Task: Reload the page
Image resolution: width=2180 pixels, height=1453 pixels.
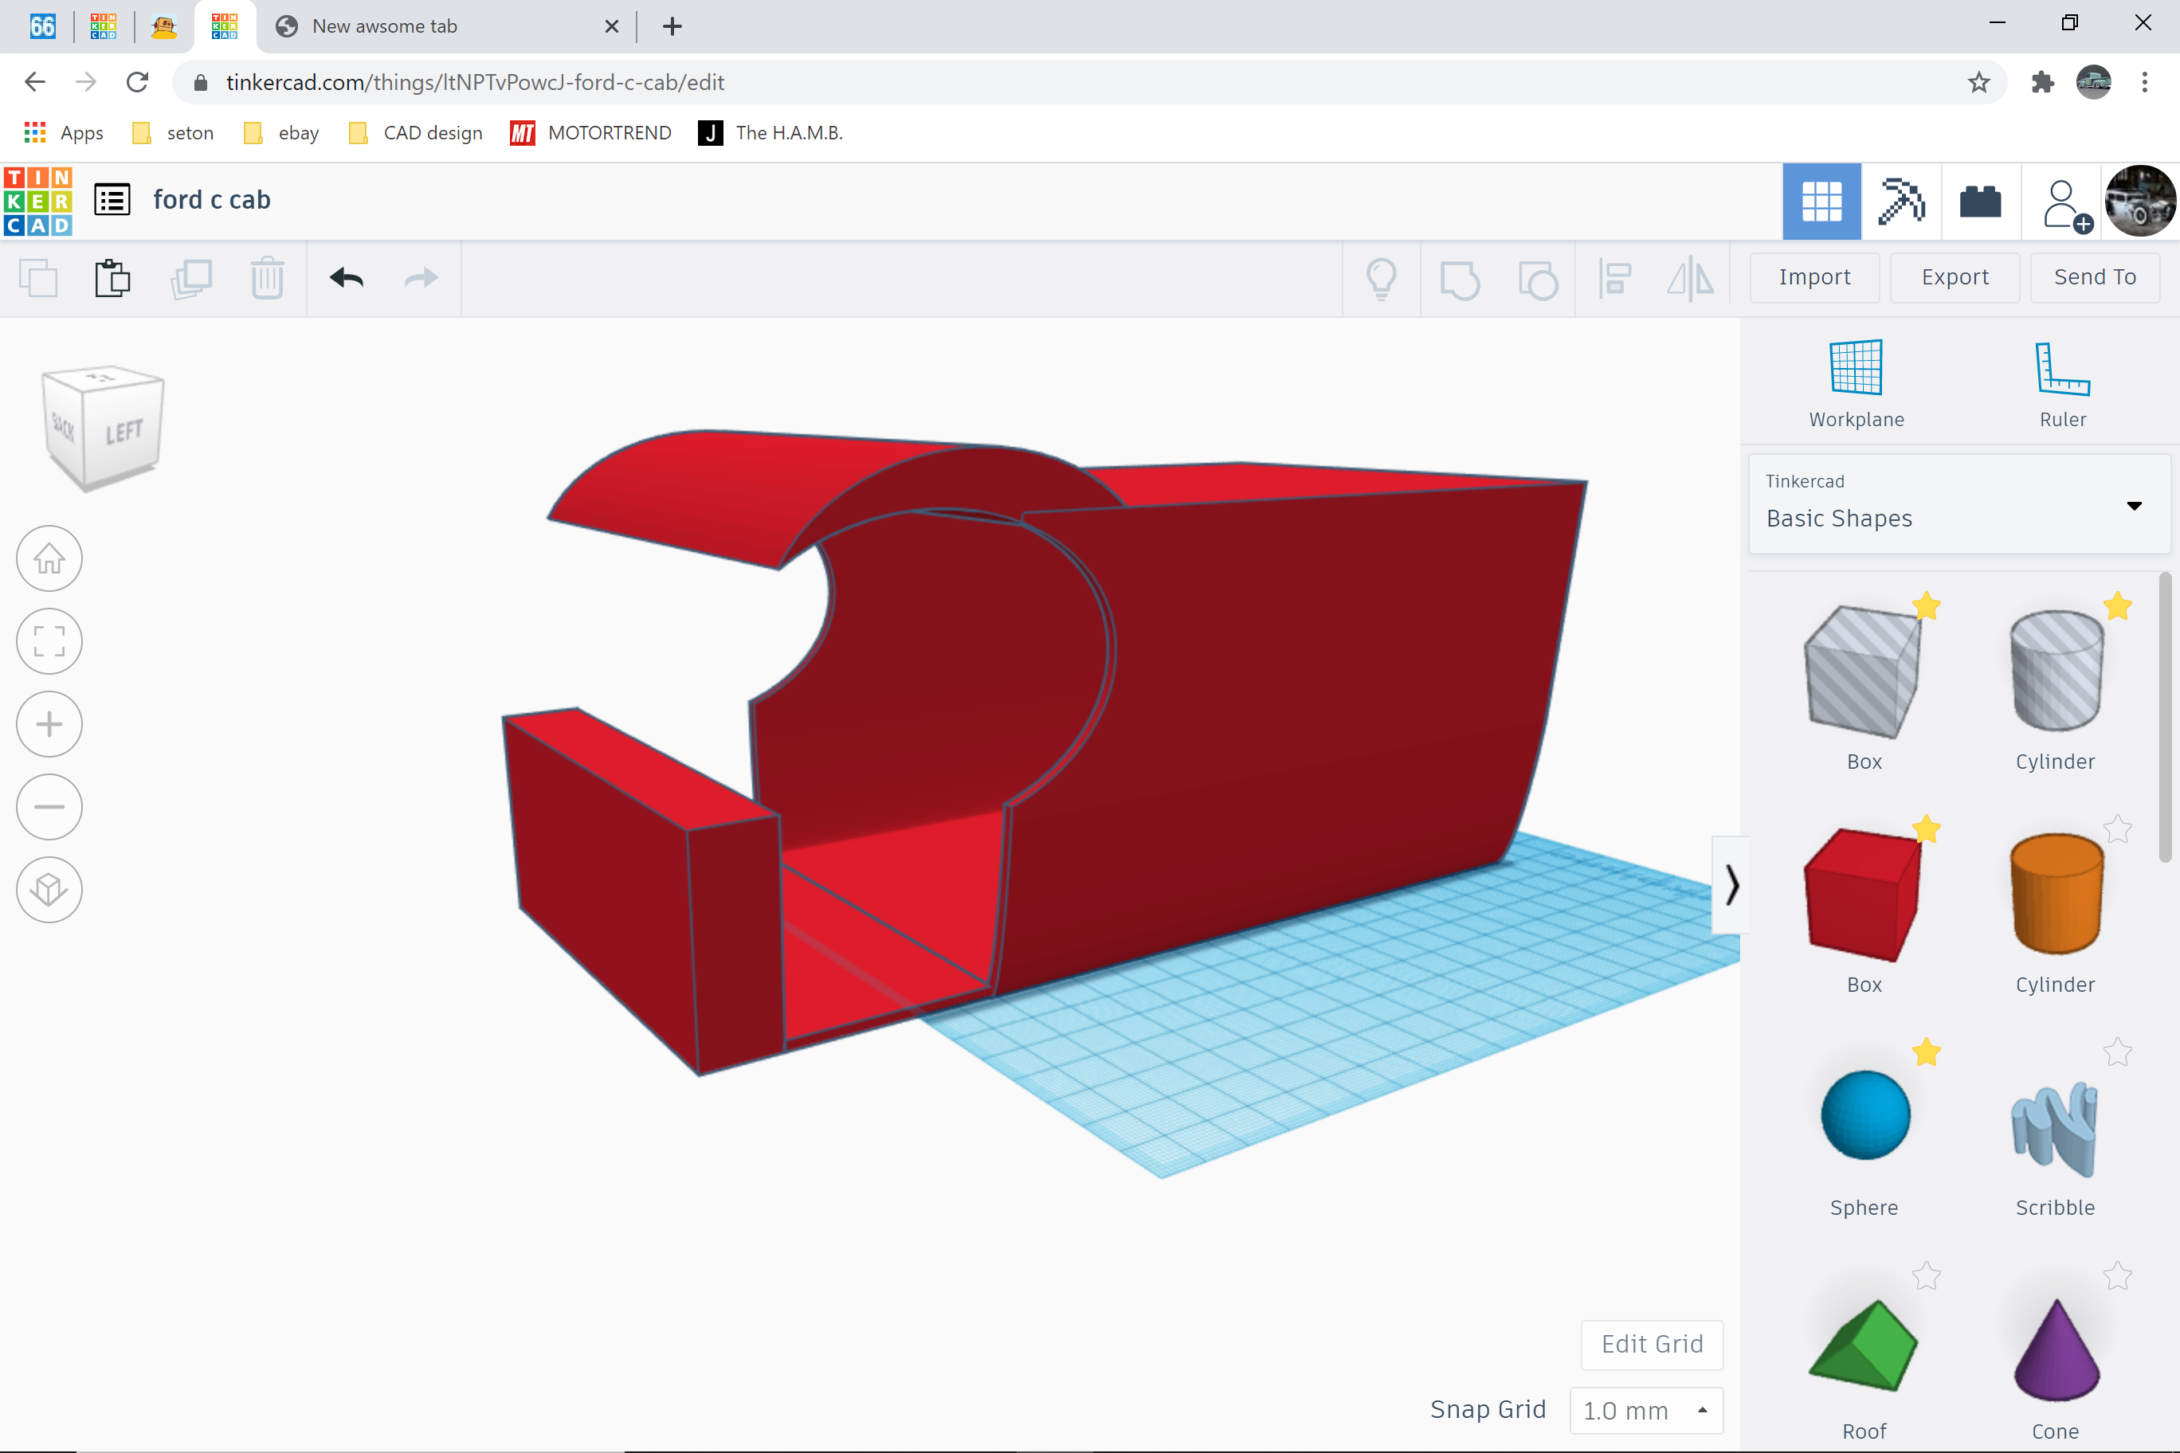Action: (137, 83)
